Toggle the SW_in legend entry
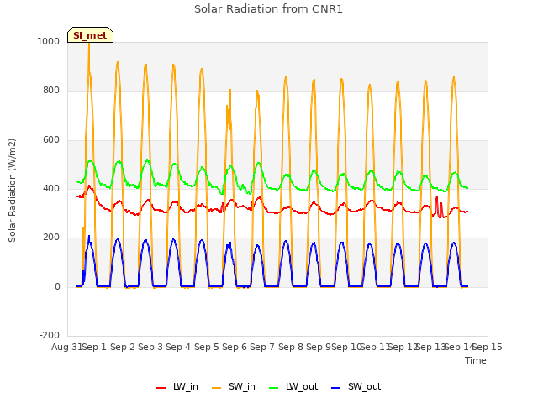 pos(234,386)
